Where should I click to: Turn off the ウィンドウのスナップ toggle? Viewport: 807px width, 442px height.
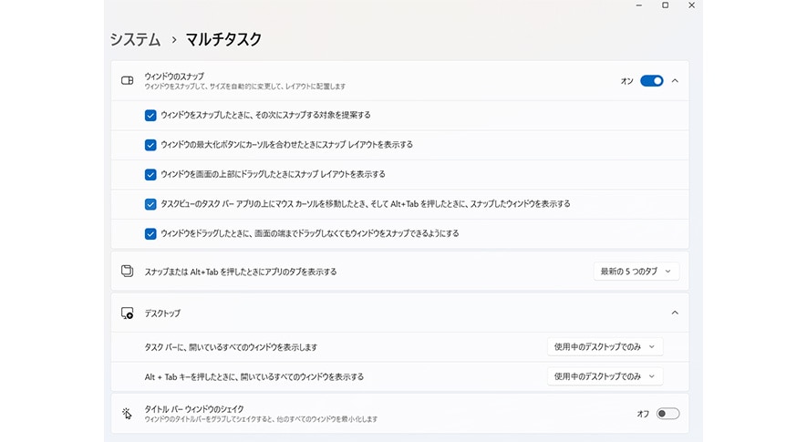[652, 81]
